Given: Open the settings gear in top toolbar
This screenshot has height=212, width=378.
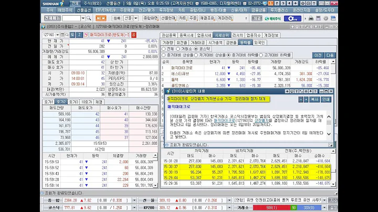Looking at the screenshot, I should point(325,18).
